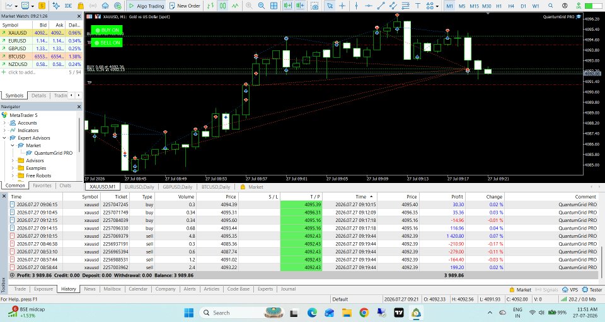Switch chart to H1 timeframe
The image size is (605, 322).
coord(499,6)
